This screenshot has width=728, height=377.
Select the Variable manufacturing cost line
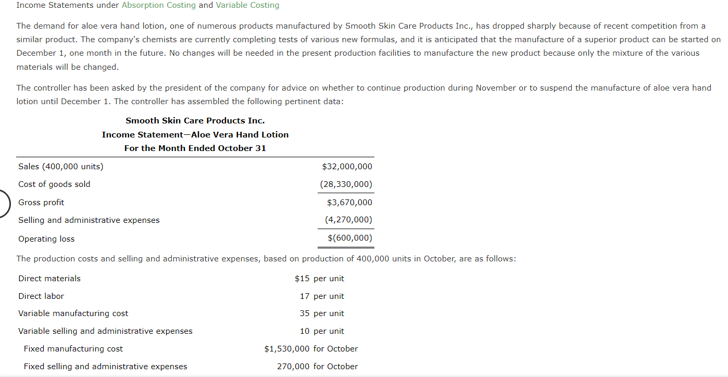point(73,313)
